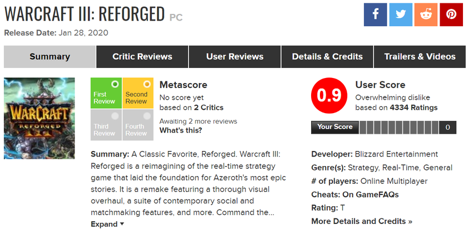Expand the game summary text
Screen dimensions: 473x234
pyautogui.click(x=107, y=224)
